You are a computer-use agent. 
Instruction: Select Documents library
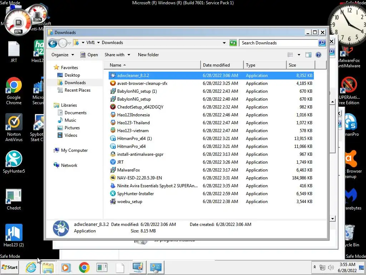click(x=75, y=113)
